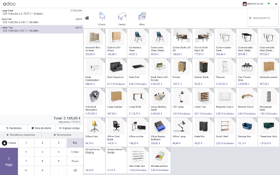Add Desk Pad product
The image size is (280, 175).
(x=138, y=73)
